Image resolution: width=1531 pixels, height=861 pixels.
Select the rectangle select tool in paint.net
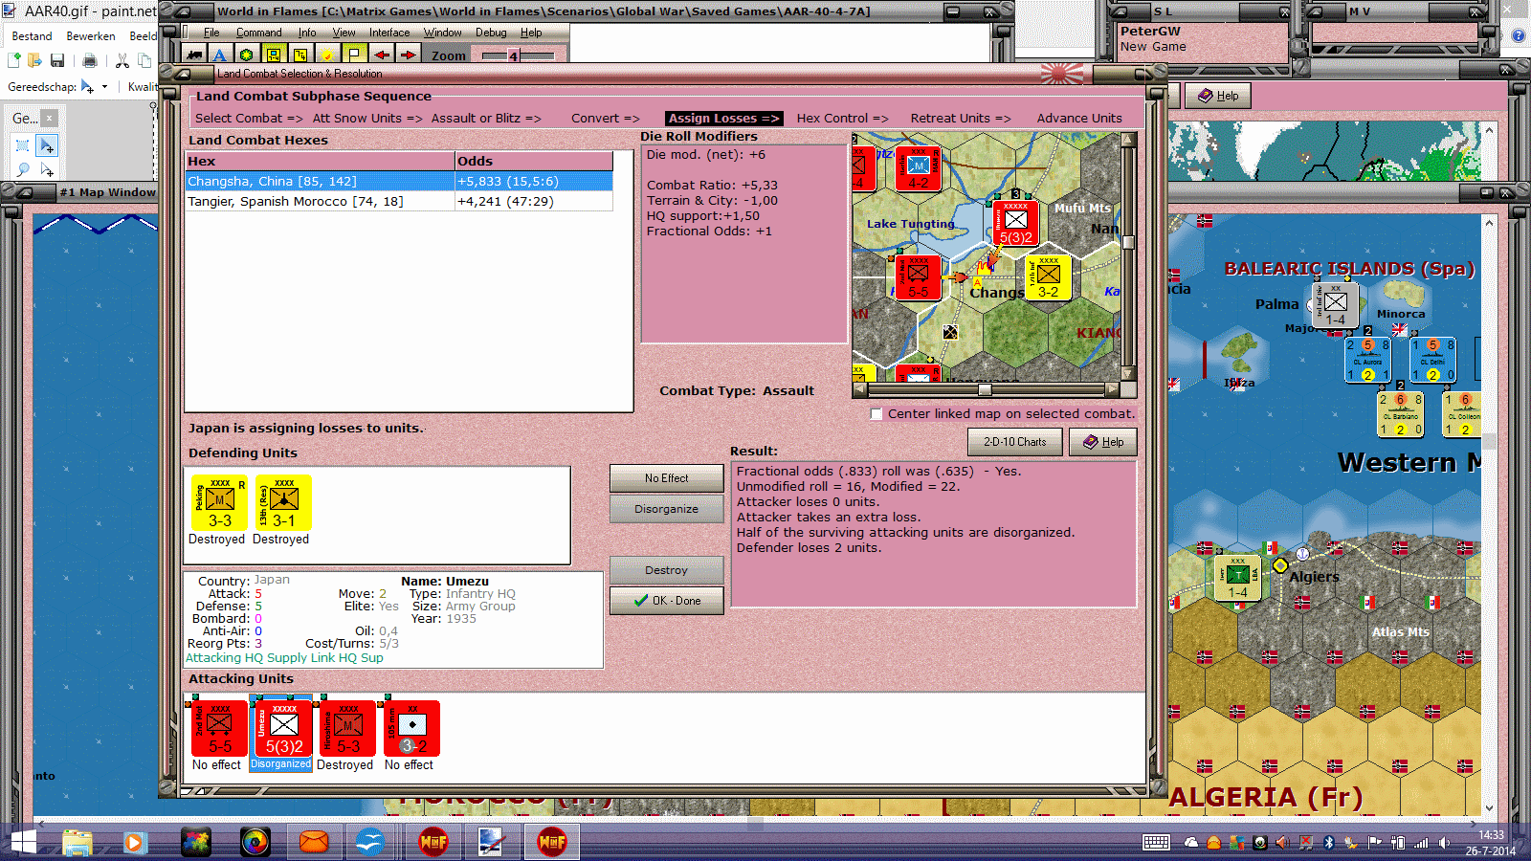pyautogui.click(x=22, y=144)
